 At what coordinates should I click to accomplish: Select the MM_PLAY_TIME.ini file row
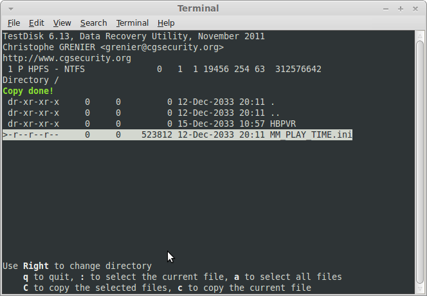tap(177, 134)
